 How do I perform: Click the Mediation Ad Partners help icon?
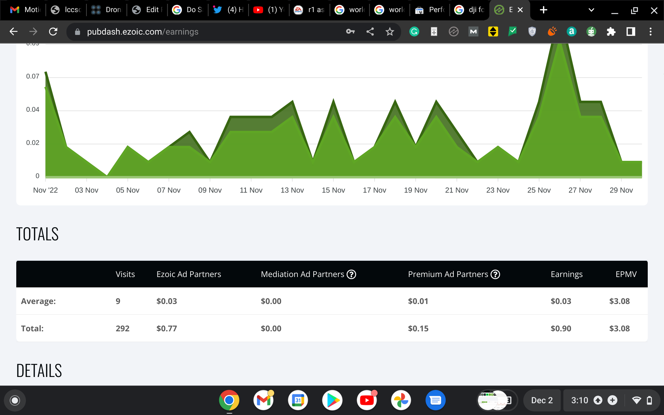pos(351,274)
